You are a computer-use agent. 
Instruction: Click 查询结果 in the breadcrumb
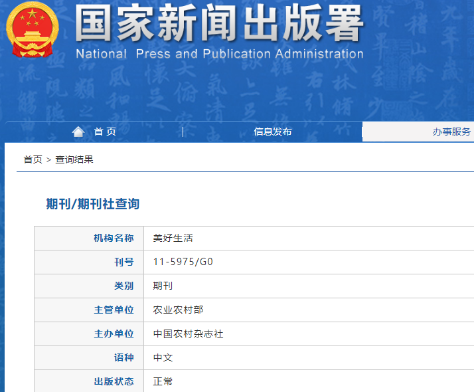74,159
